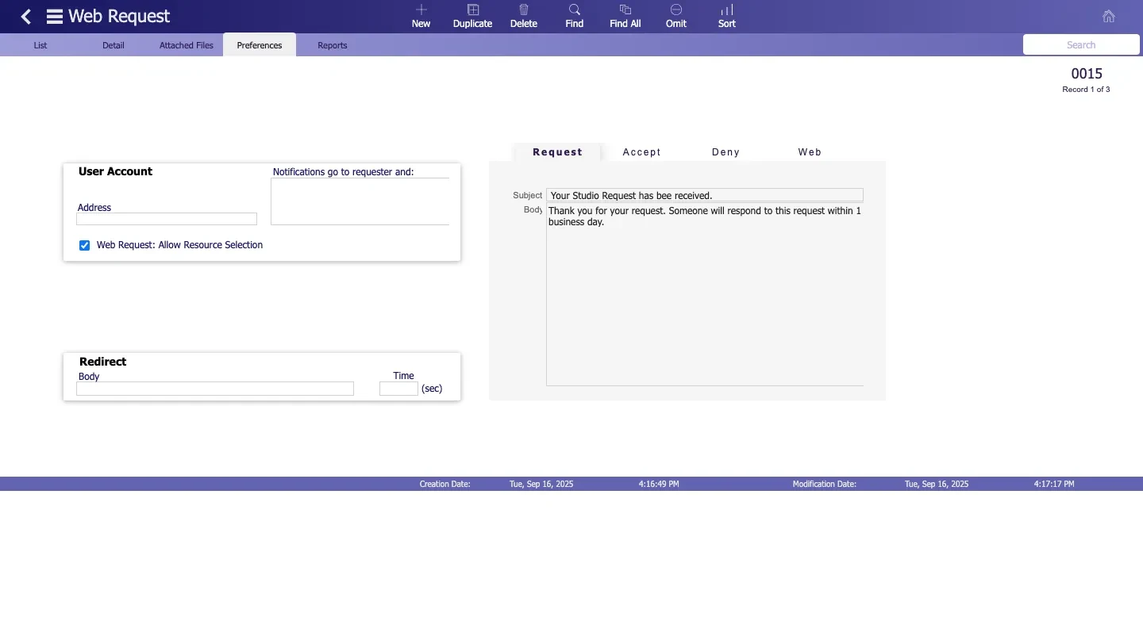This screenshot has height=617, width=1143.
Task: Click the Subject field of the message
Action: (x=705, y=195)
